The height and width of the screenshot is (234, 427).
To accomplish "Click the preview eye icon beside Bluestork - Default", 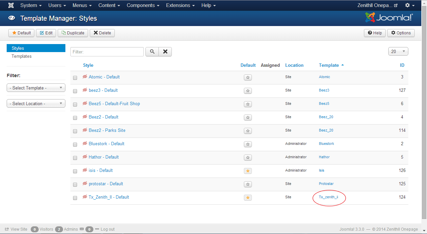I will (x=85, y=144).
